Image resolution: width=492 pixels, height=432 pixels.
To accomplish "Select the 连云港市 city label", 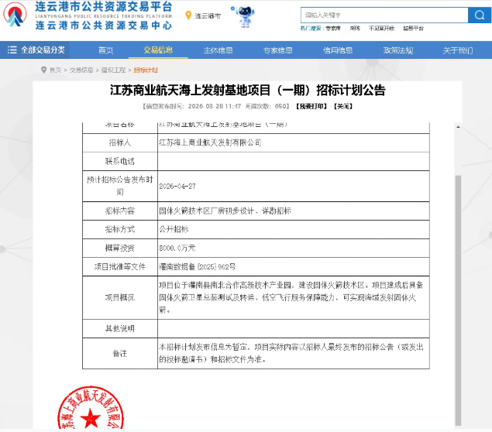I will tap(208, 15).
